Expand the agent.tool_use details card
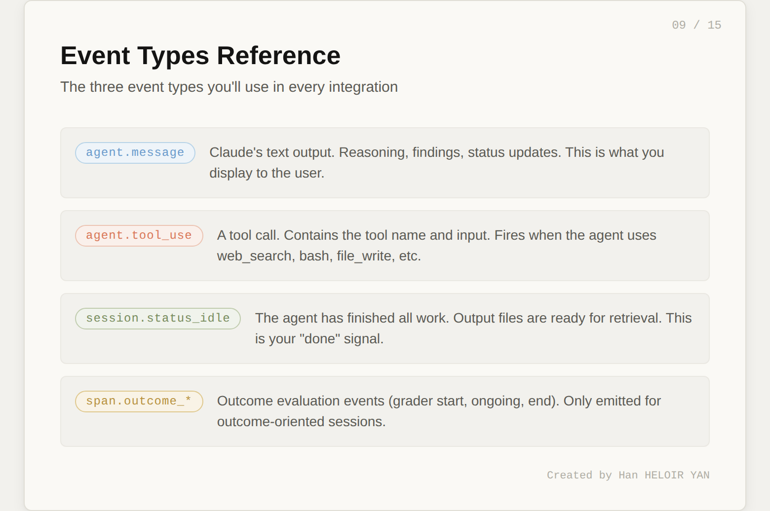Screen dimensions: 770x511 click(x=385, y=245)
